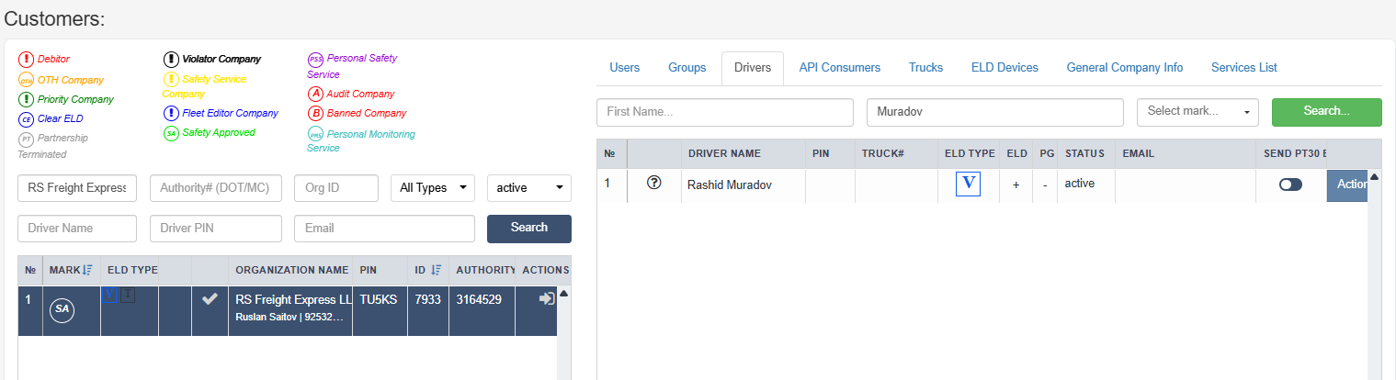Focus the driver First Name field
The width and height of the screenshot is (1396, 380).
(725, 111)
